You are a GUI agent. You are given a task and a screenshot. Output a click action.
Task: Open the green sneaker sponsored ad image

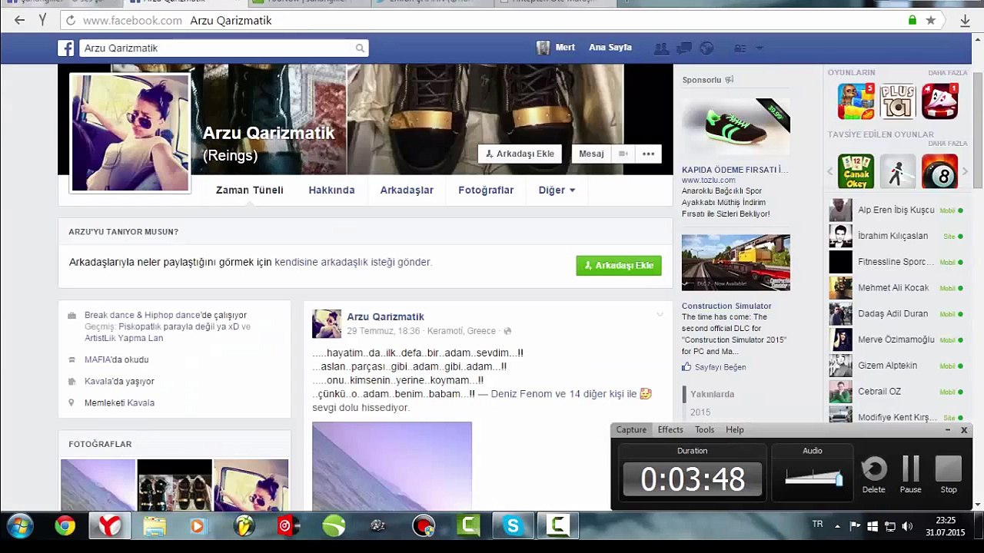click(x=736, y=127)
